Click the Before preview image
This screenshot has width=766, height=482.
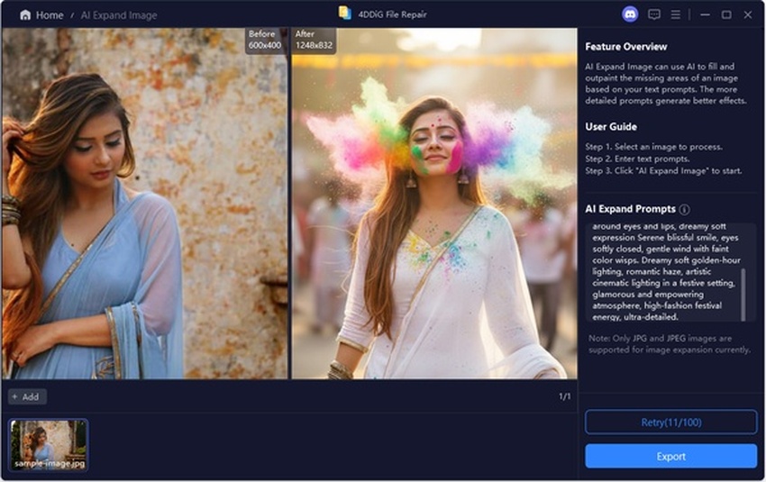[145, 203]
